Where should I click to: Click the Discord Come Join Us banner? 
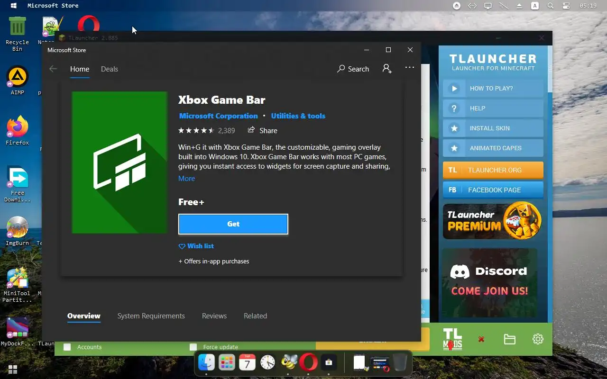click(490, 283)
